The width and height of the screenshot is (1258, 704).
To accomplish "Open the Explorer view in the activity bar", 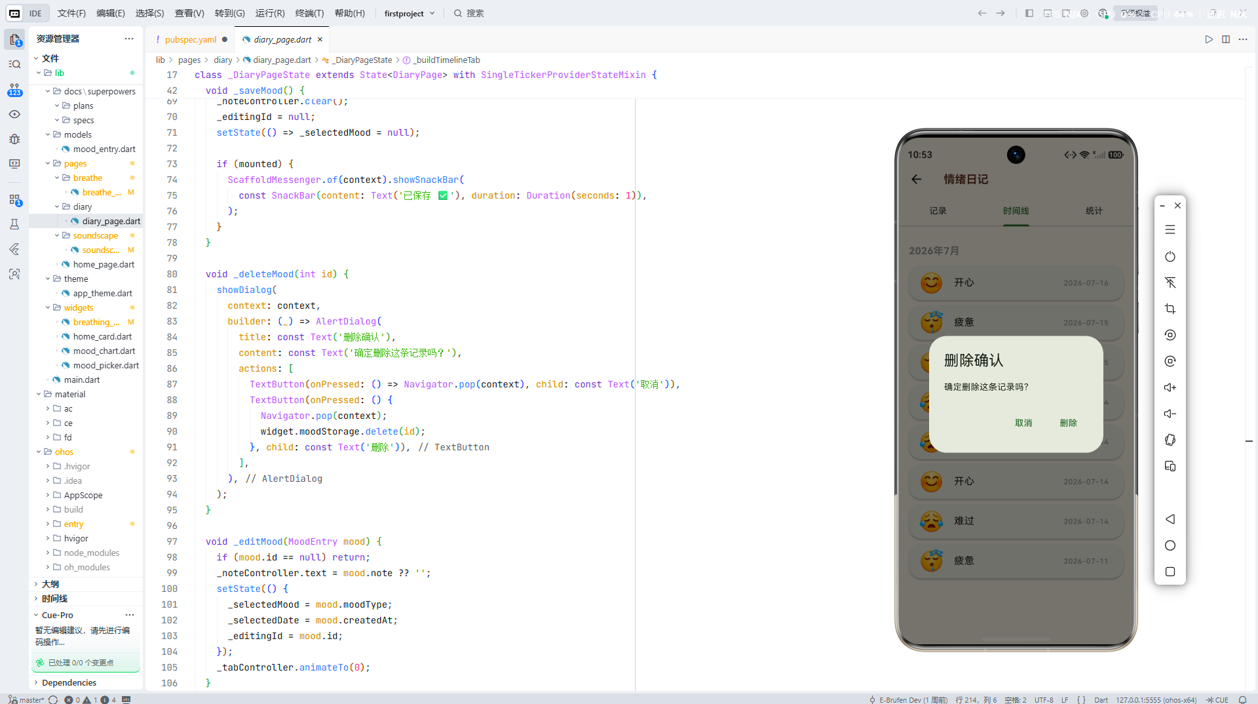I will point(14,39).
